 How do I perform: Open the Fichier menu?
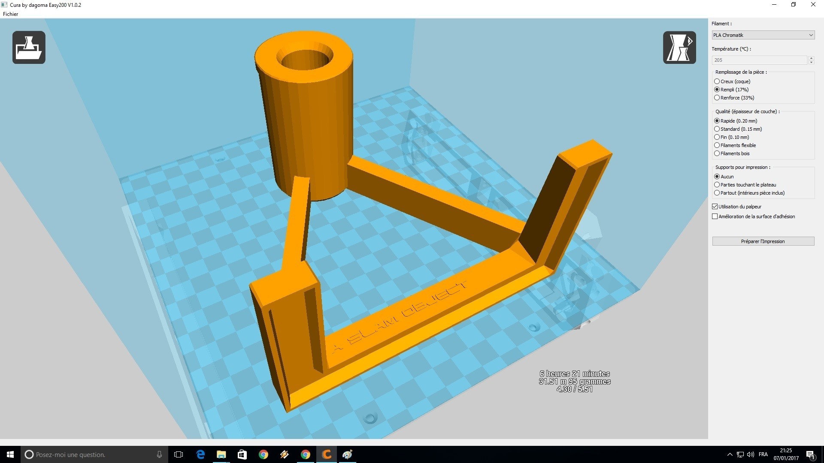click(11, 14)
